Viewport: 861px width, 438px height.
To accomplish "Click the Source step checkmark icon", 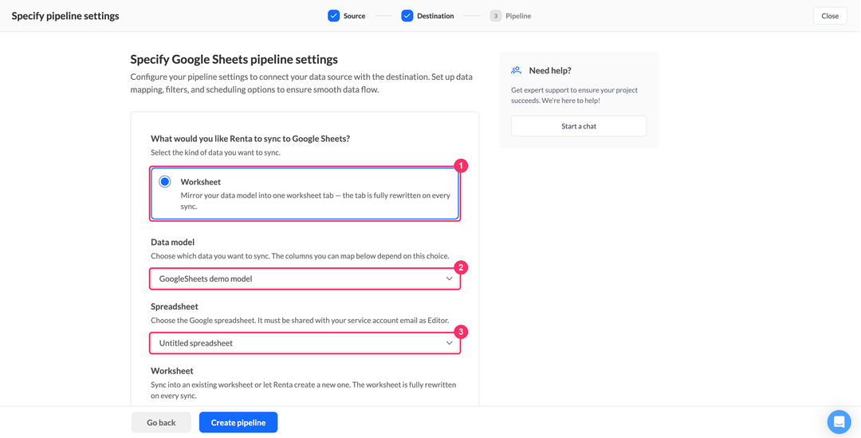I will click(333, 16).
